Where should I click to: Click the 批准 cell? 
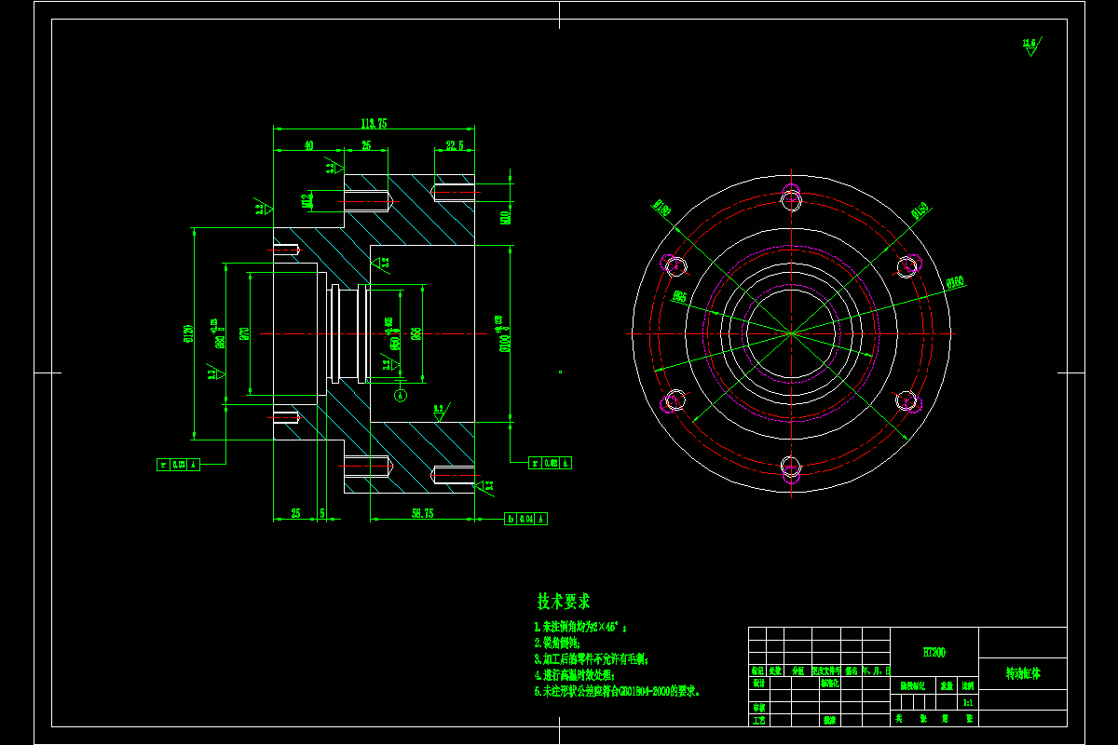click(x=830, y=720)
